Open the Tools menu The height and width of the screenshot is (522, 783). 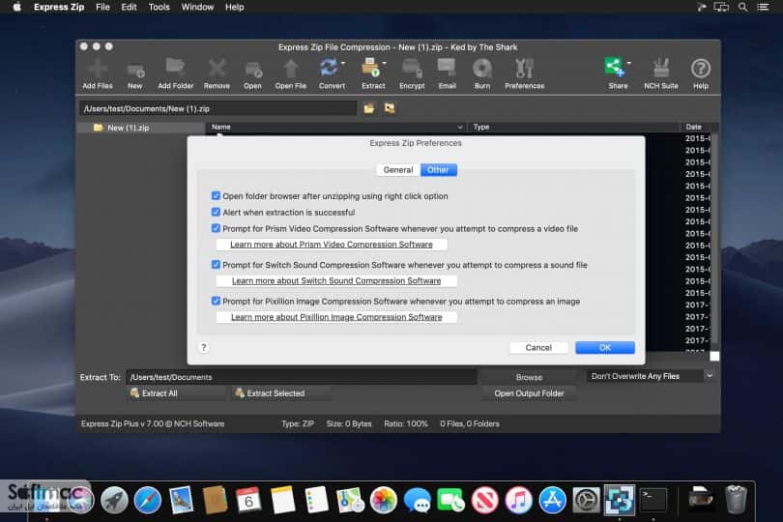coord(159,7)
